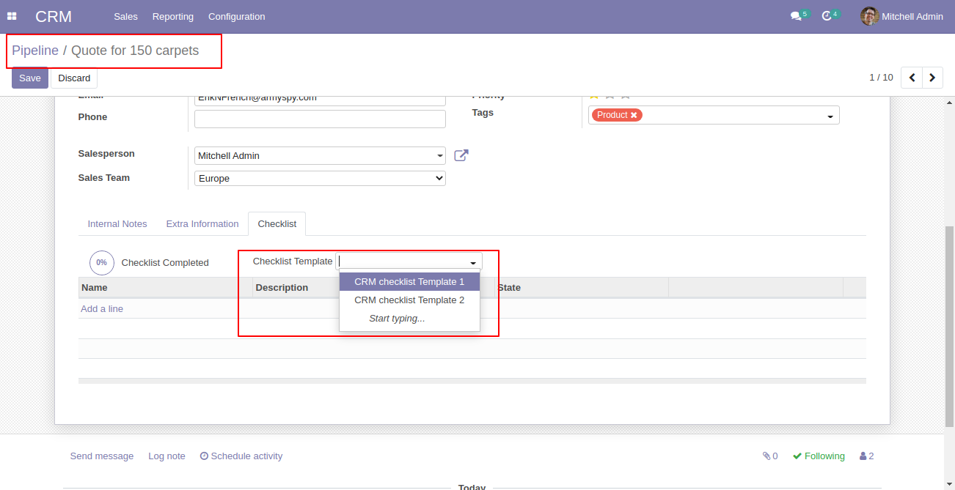
Task: Expand the Tags dropdown arrow
Action: [x=830, y=116]
